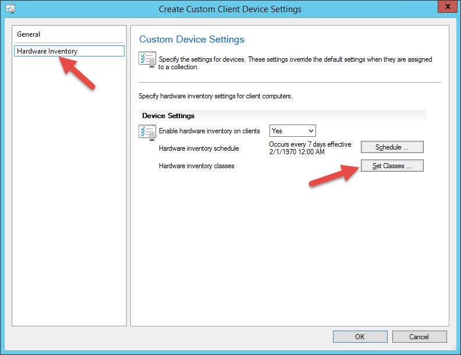Click the Hardware inventory classes label

click(x=196, y=166)
